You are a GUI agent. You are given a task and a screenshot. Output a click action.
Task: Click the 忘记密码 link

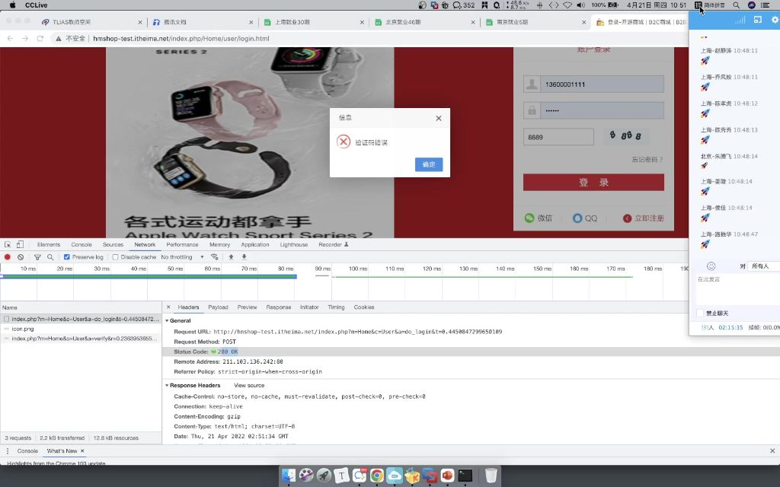(x=647, y=160)
